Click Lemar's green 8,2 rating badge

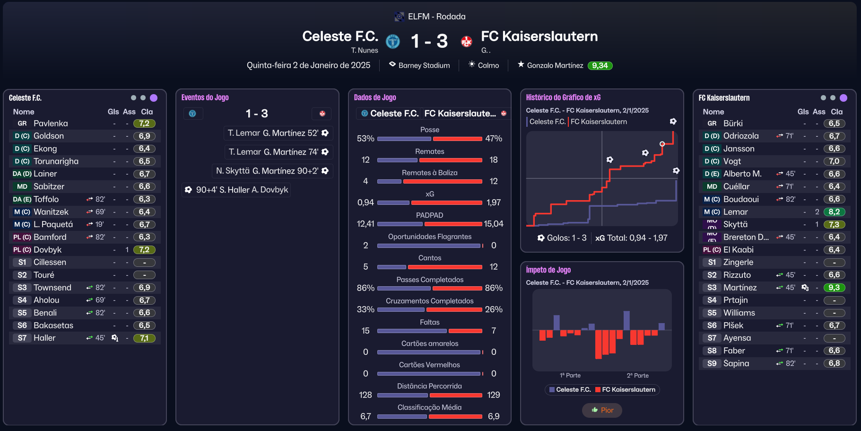point(834,212)
